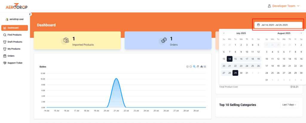Open the Support Ticket page

(x=15, y=63)
